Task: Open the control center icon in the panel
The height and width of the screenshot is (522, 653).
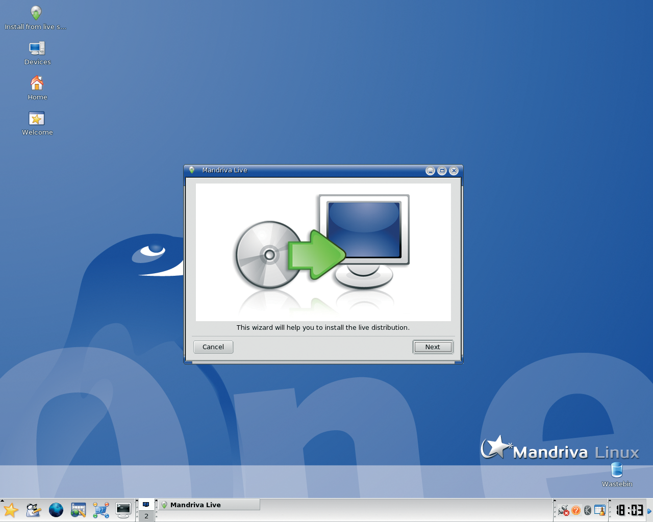Action: tap(78, 510)
